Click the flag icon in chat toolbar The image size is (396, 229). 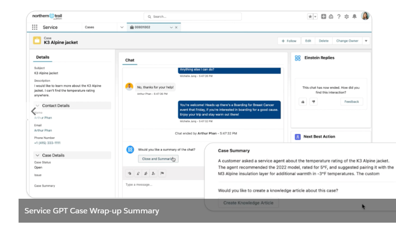coord(162,173)
